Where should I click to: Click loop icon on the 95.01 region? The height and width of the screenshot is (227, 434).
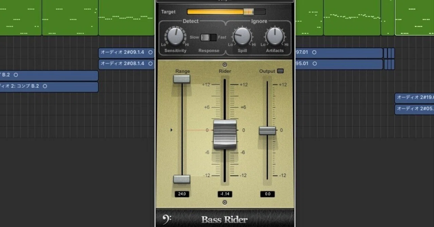pyautogui.click(x=314, y=63)
